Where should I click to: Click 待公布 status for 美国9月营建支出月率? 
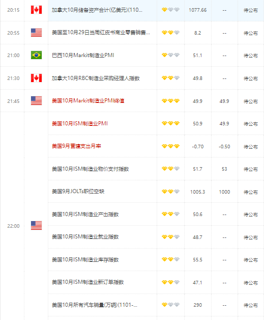251,147
